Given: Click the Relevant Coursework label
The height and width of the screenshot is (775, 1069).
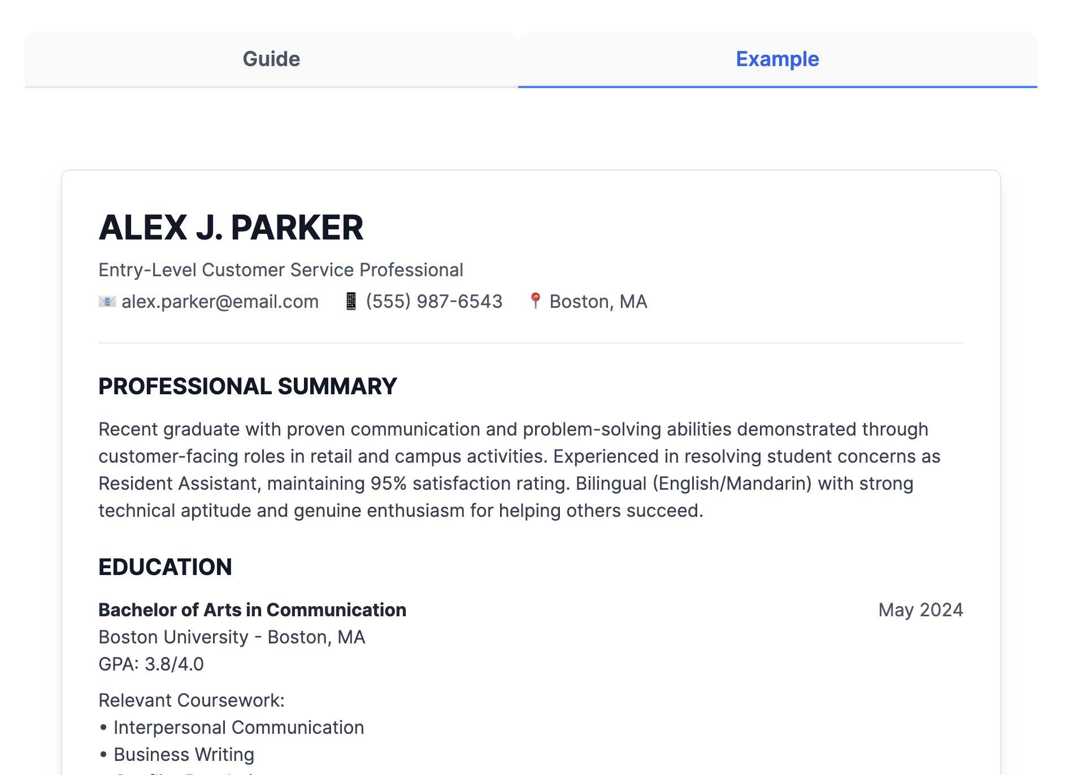Looking at the screenshot, I should click(192, 700).
